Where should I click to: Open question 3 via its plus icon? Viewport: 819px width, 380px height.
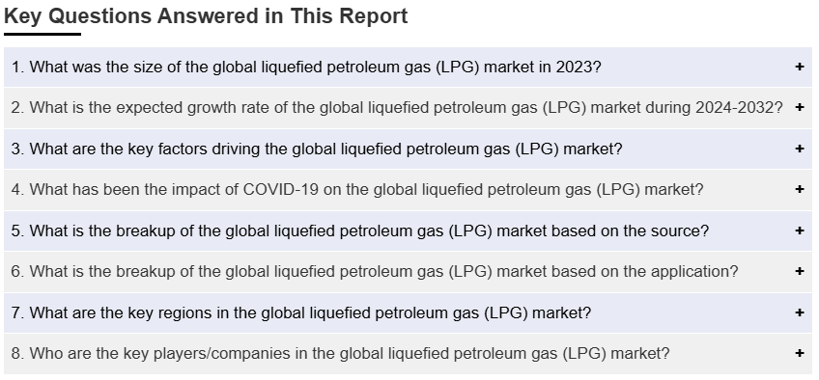pyautogui.click(x=799, y=149)
